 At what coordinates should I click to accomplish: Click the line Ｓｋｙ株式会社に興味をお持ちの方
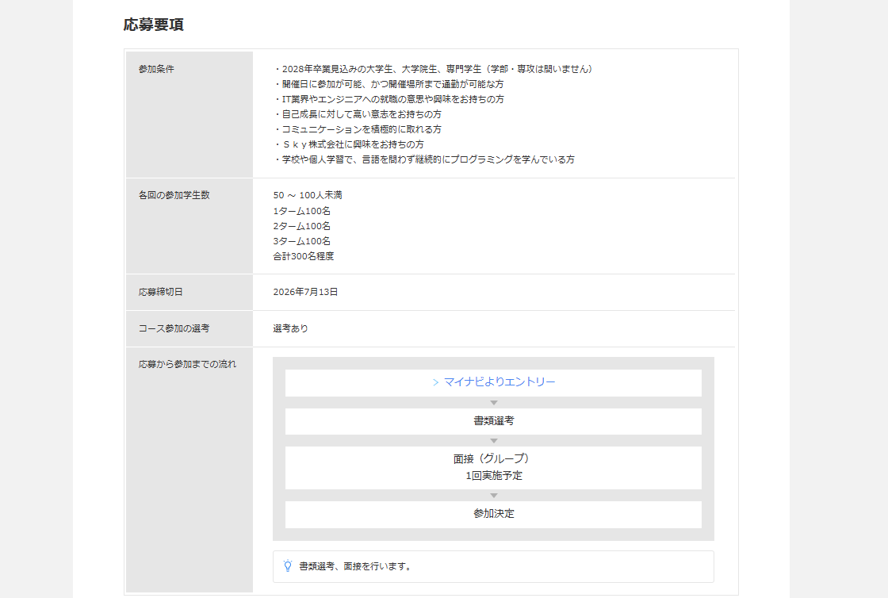348,144
